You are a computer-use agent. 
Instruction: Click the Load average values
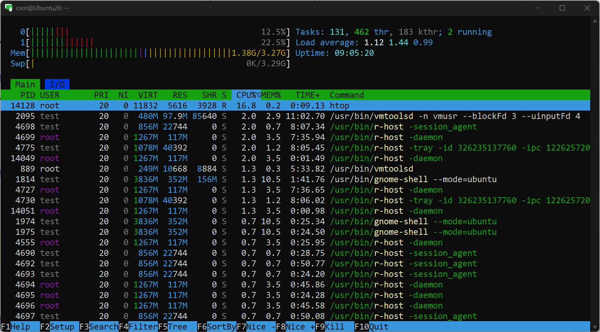(x=398, y=42)
